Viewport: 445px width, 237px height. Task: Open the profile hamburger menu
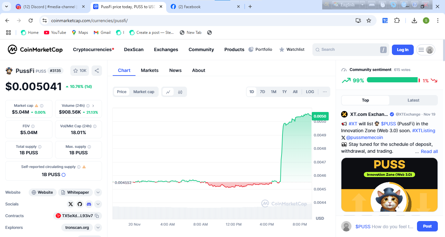425,50
